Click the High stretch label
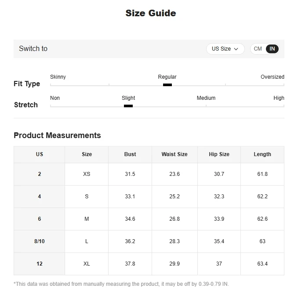The image size is (298, 299). tap(279, 98)
